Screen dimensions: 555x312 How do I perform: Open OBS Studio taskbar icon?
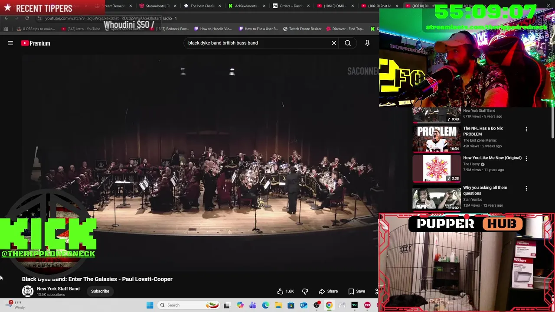pyautogui.click(x=317, y=305)
